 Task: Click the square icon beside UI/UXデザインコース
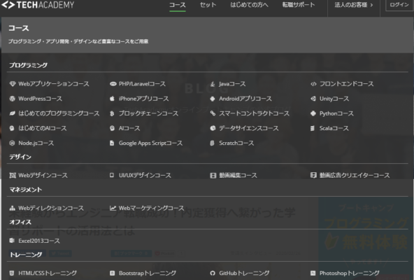(112, 175)
